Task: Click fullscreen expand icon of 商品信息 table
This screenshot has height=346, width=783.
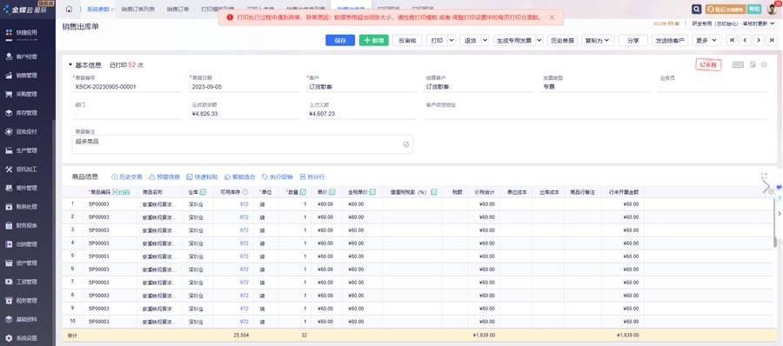Action: click(x=764, y=176)
